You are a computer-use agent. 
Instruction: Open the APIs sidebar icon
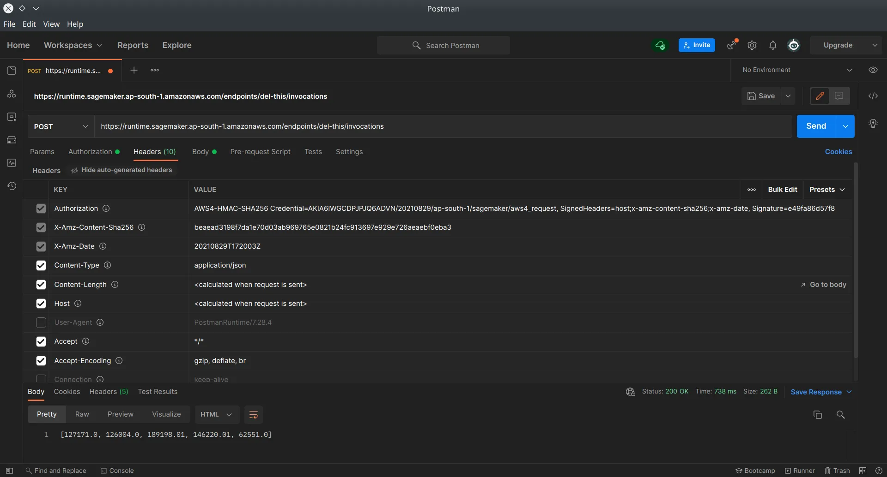(x=12, y=94)
